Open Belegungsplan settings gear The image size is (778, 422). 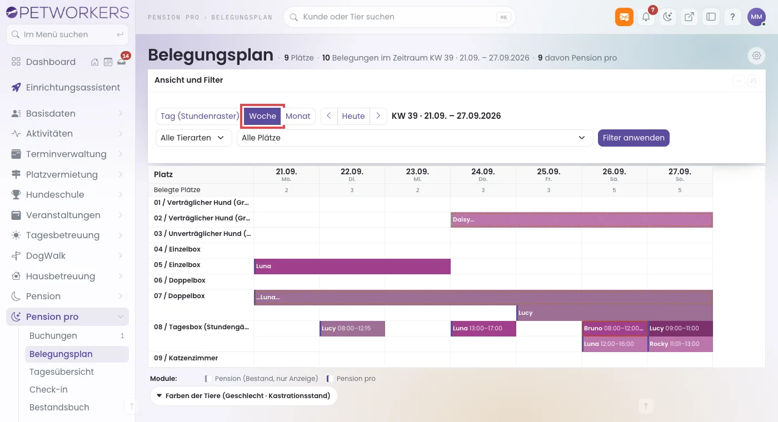coord(756,56)
